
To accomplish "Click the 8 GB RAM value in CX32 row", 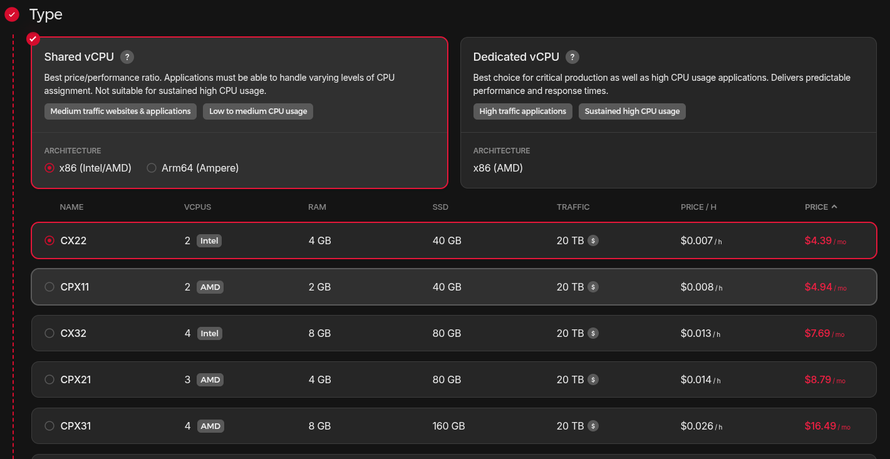I will pyautogui.click(x=319, y=333).
